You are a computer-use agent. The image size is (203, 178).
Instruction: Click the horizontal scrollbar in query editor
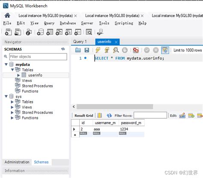(115, 107)
